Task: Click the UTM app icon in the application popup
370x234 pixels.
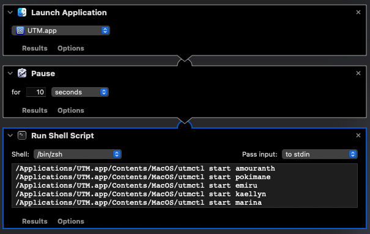Action: [20, 30]
